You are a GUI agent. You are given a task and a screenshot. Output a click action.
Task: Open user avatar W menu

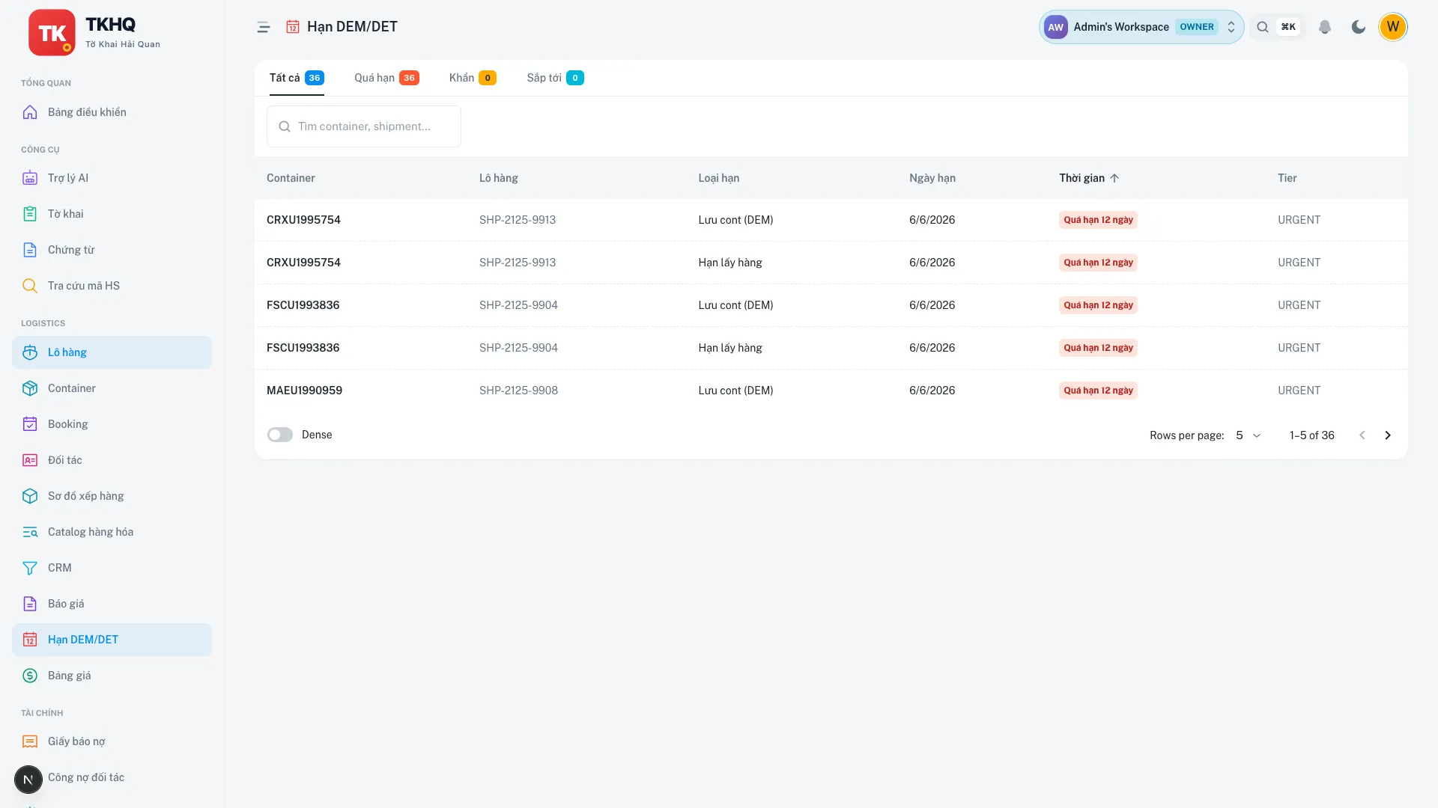coord(1393,27)
